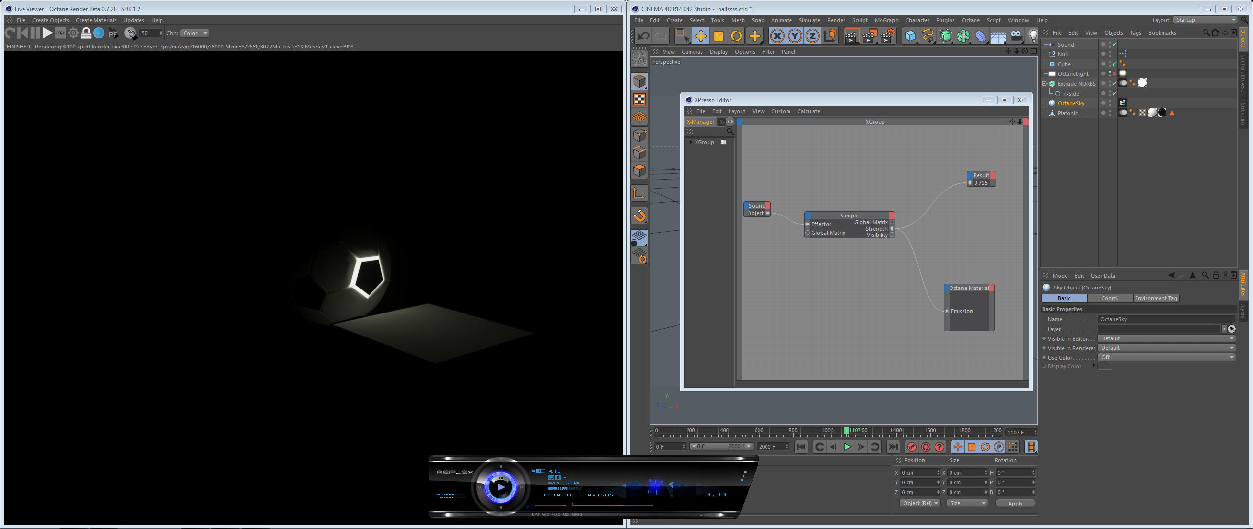1253x529 pixels.
Task: Collapse the Extrude NURBS tree node
Action: point(1044,84)
